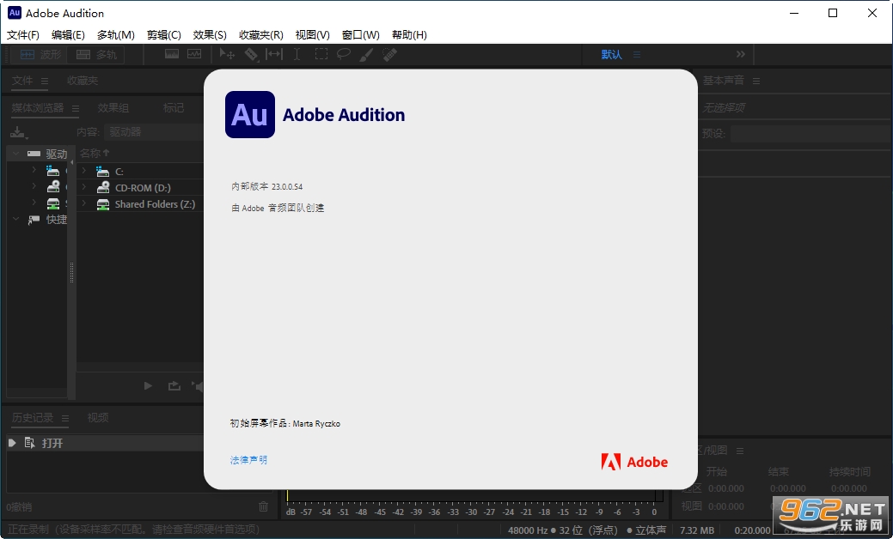The width and height of the screenshot is (893, 539).
Task: Select the Slip tool
Action: point(274,54)
